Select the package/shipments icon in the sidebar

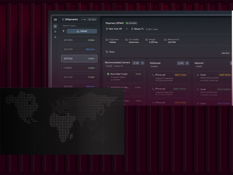click(55, 26)
